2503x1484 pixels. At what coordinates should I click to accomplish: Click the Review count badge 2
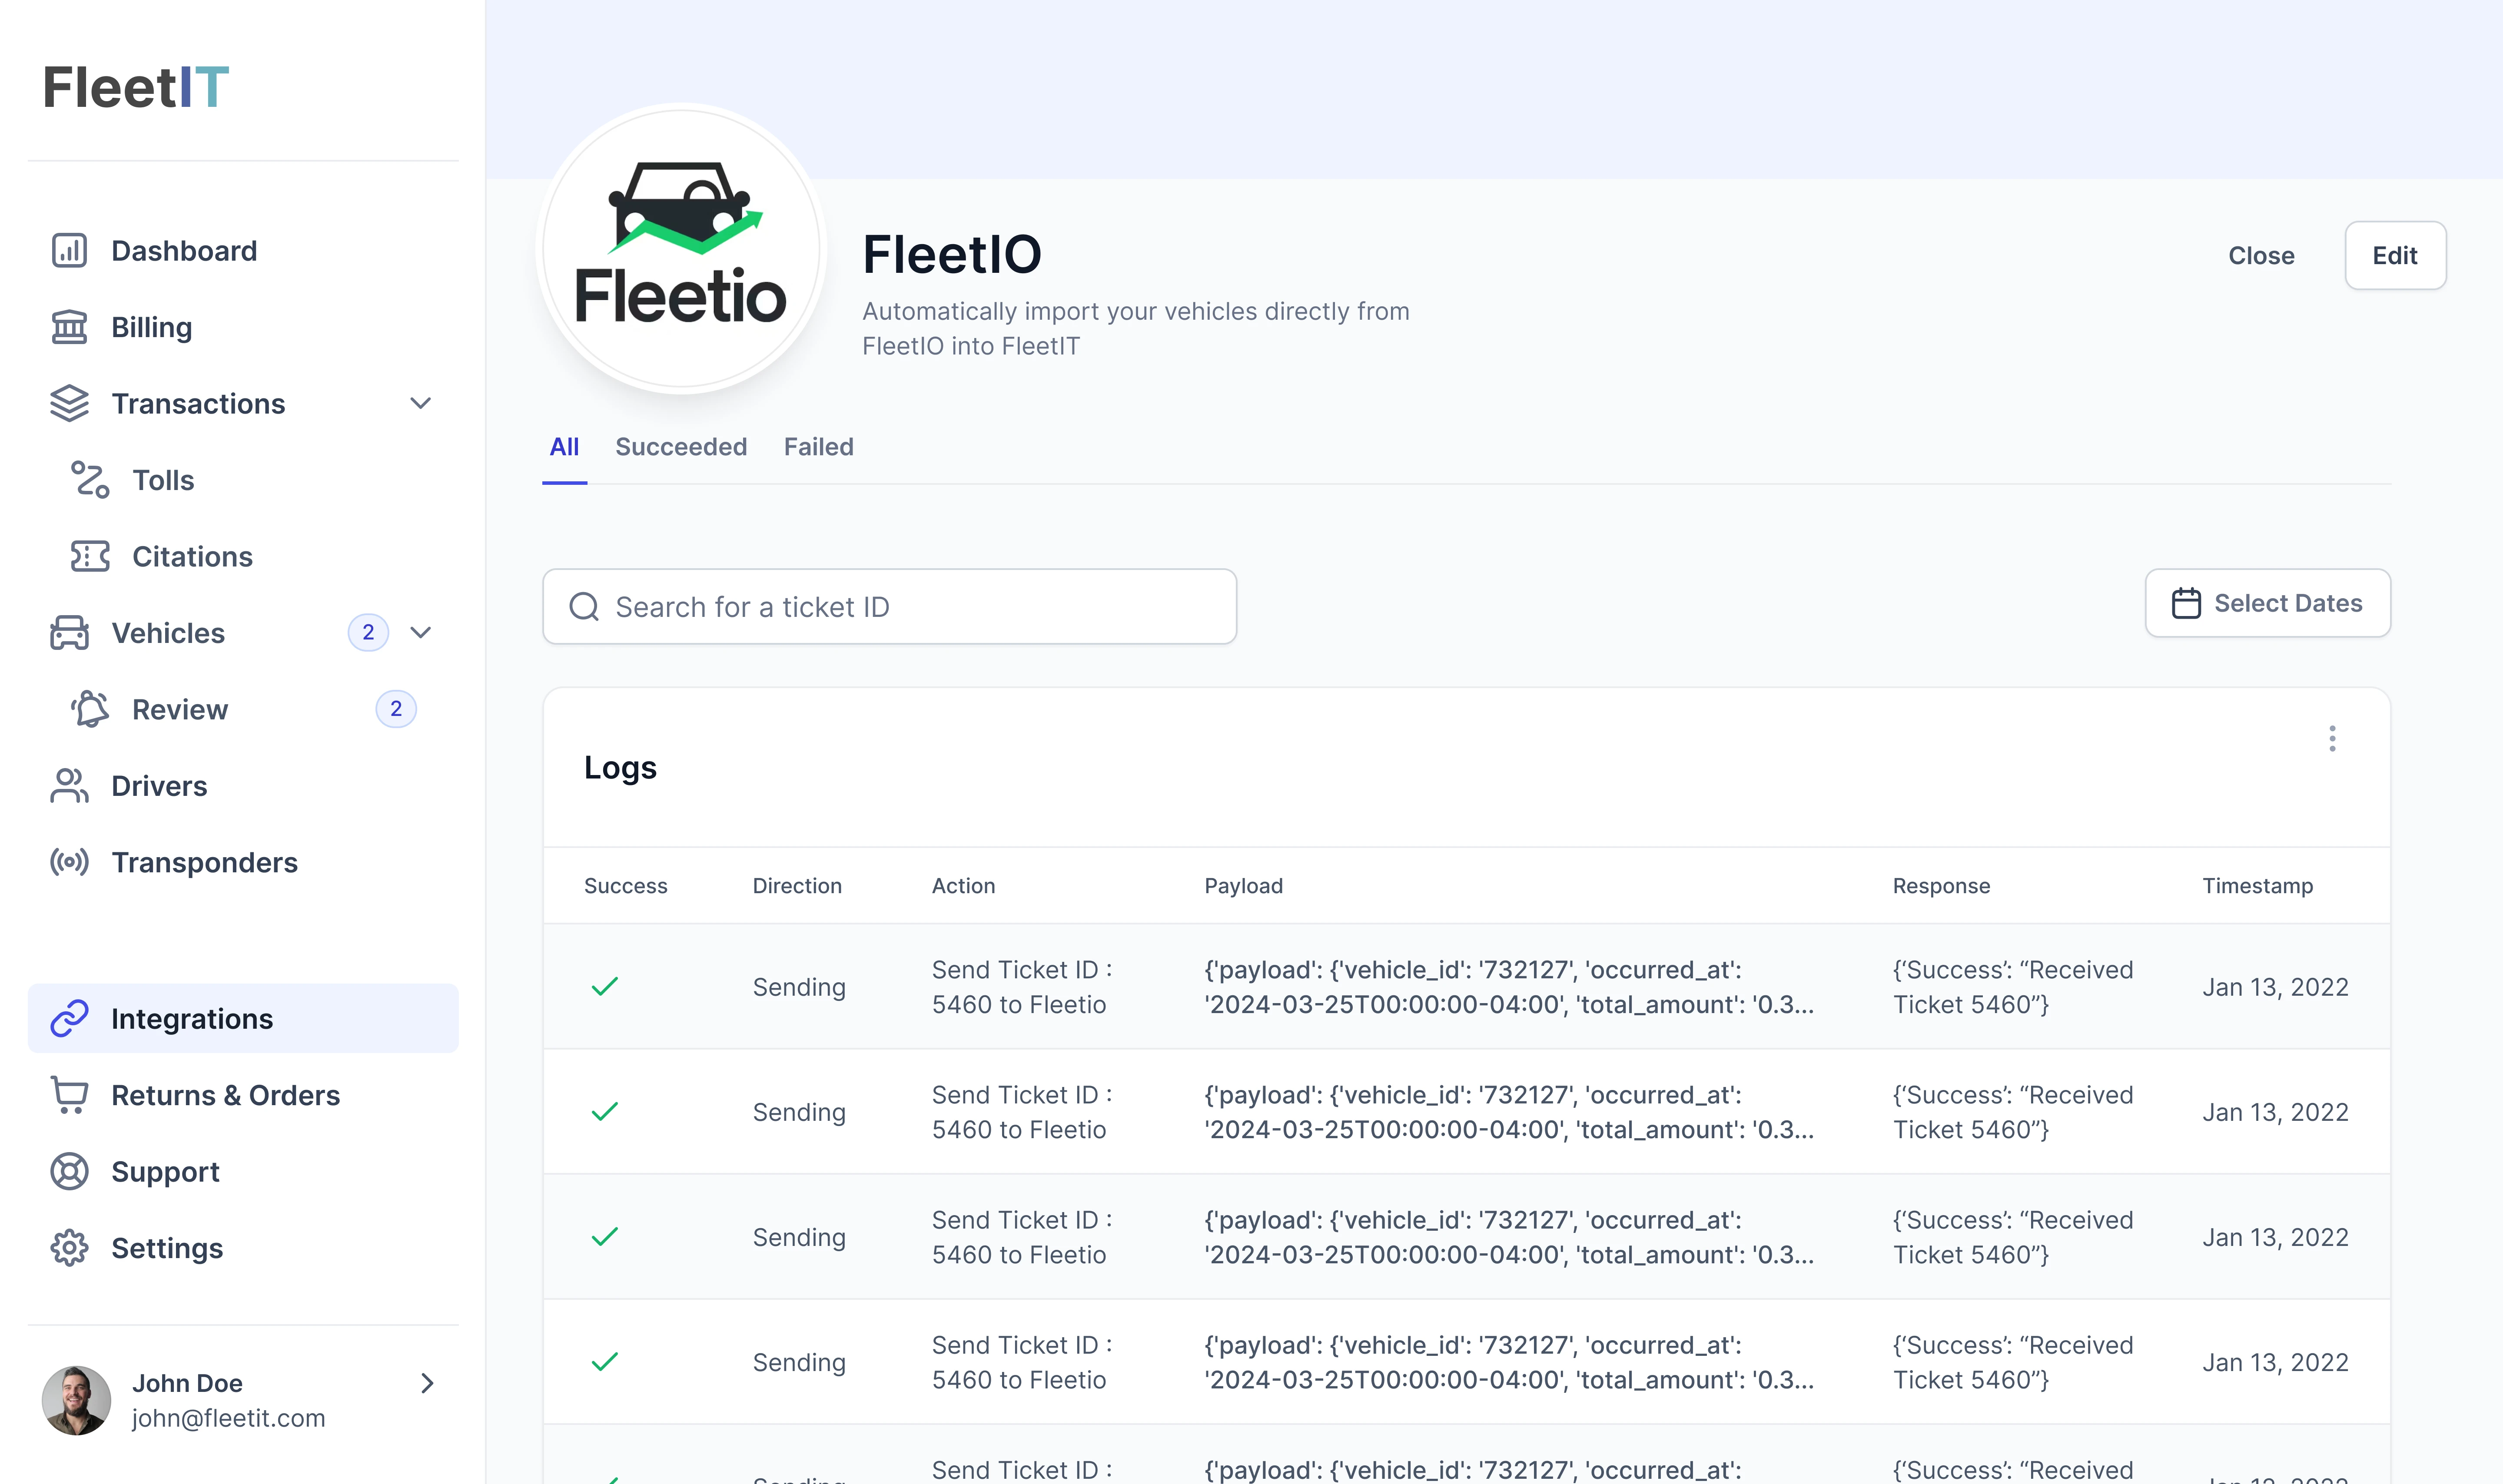(396, 709)
